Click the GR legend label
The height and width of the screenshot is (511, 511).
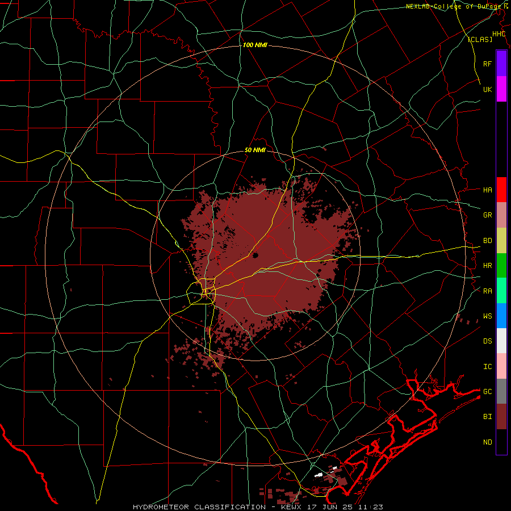click(x=487, y=215)
